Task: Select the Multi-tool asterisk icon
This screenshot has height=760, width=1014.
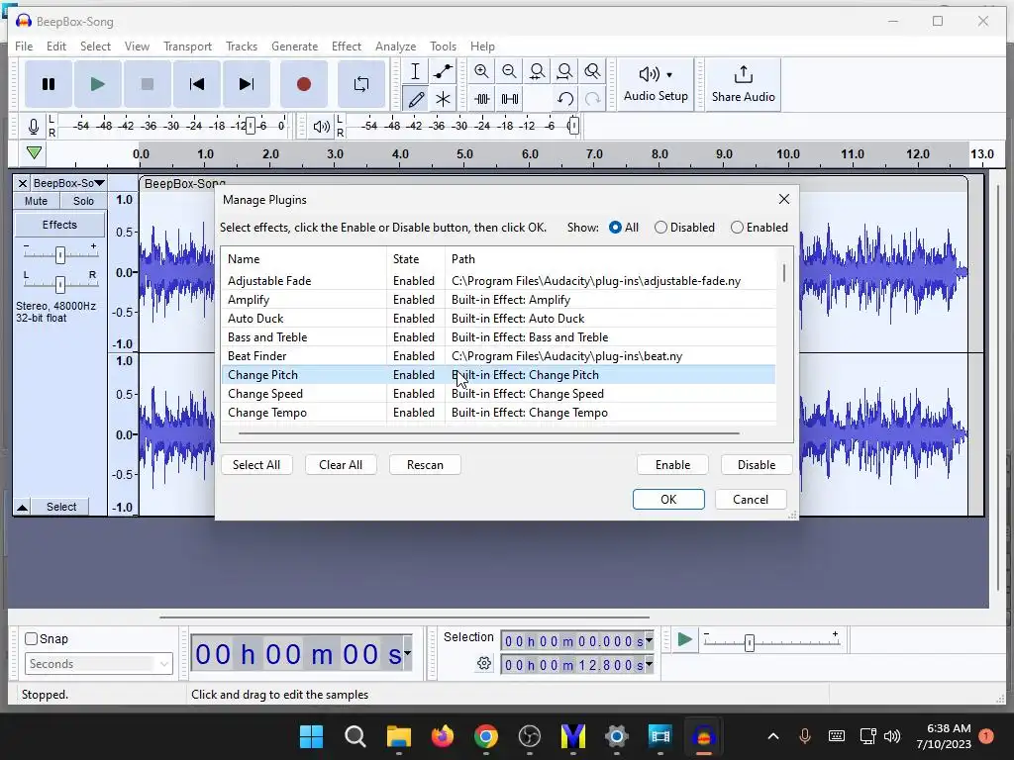Action: click(443, 99)
